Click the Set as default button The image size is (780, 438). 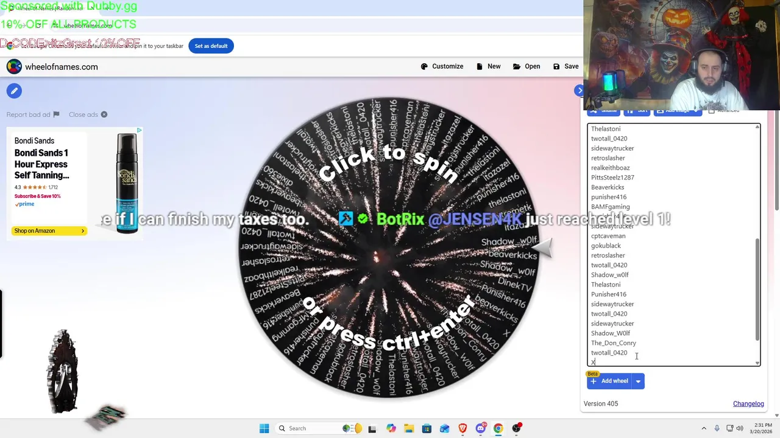coord(211,46)
